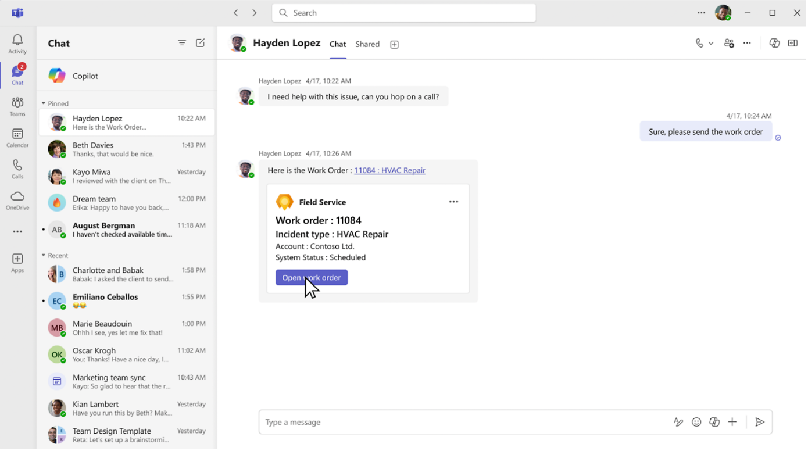This screenshot has height=451, width=808.
Task: Add a tab with plus icon
Action: (x=394, y=45)
